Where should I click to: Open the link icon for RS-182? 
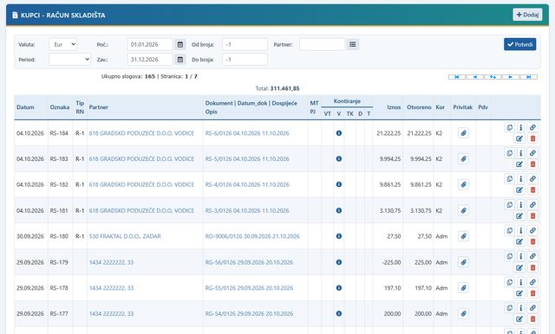(x=532, y=179)
